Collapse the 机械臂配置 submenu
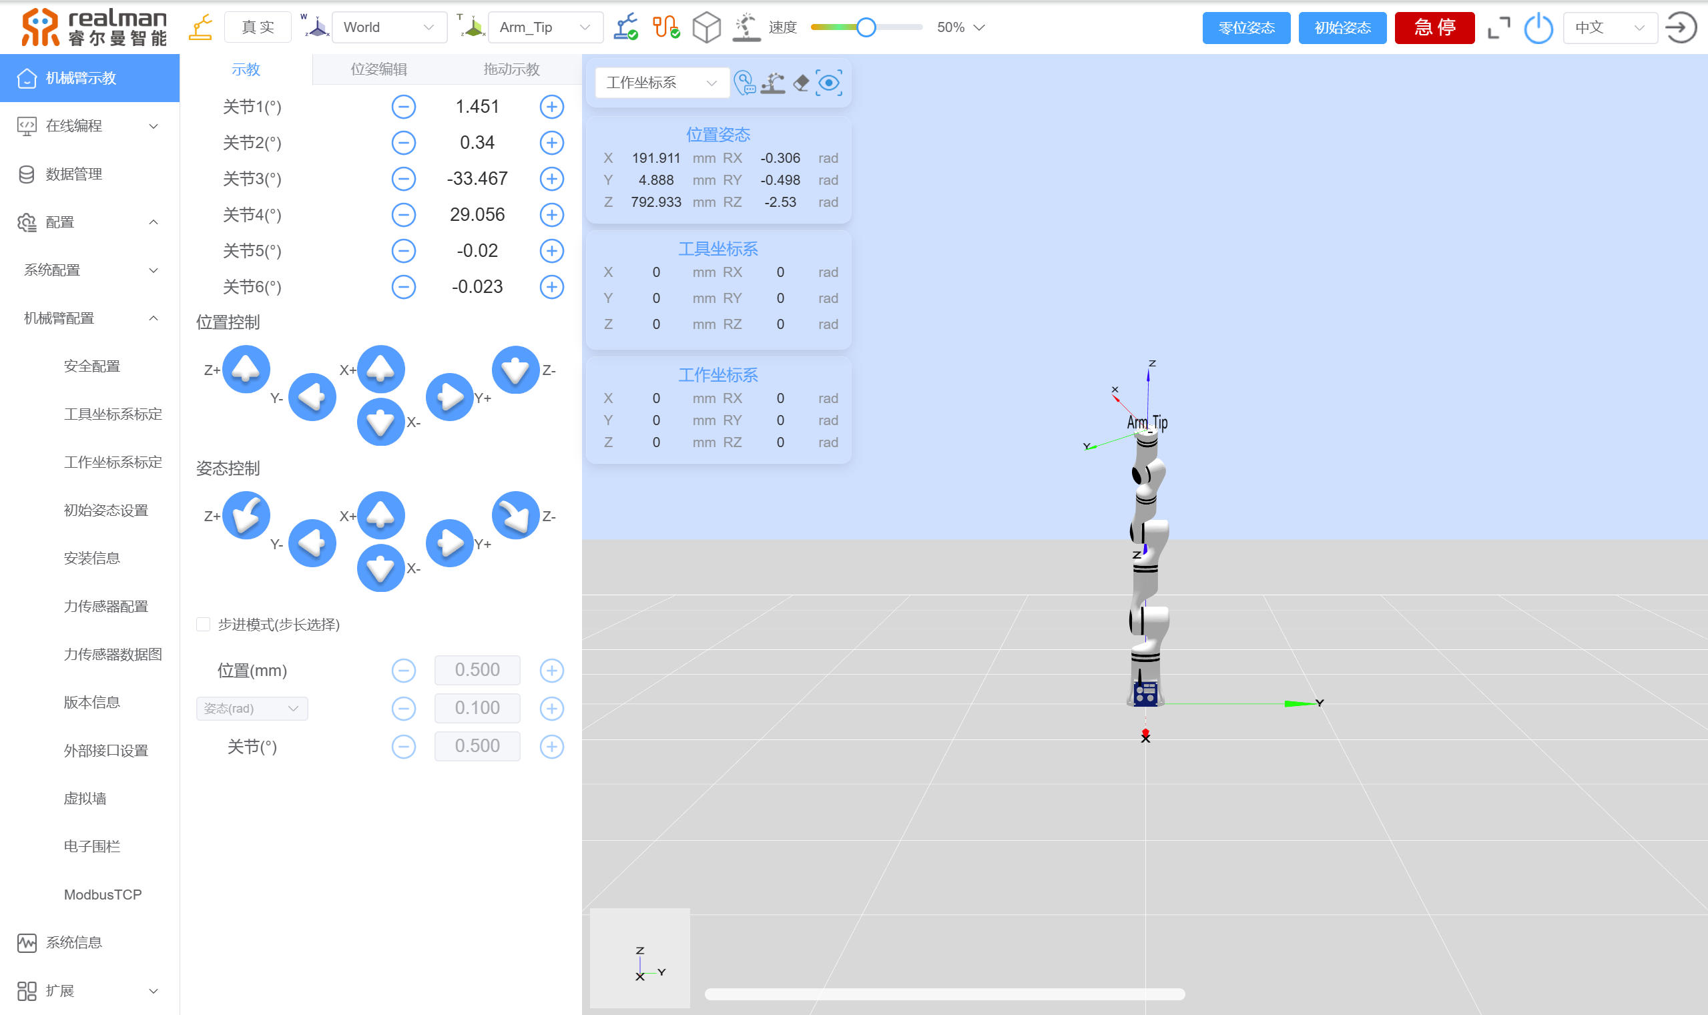 pyautogui.click(x=89, y=318)
